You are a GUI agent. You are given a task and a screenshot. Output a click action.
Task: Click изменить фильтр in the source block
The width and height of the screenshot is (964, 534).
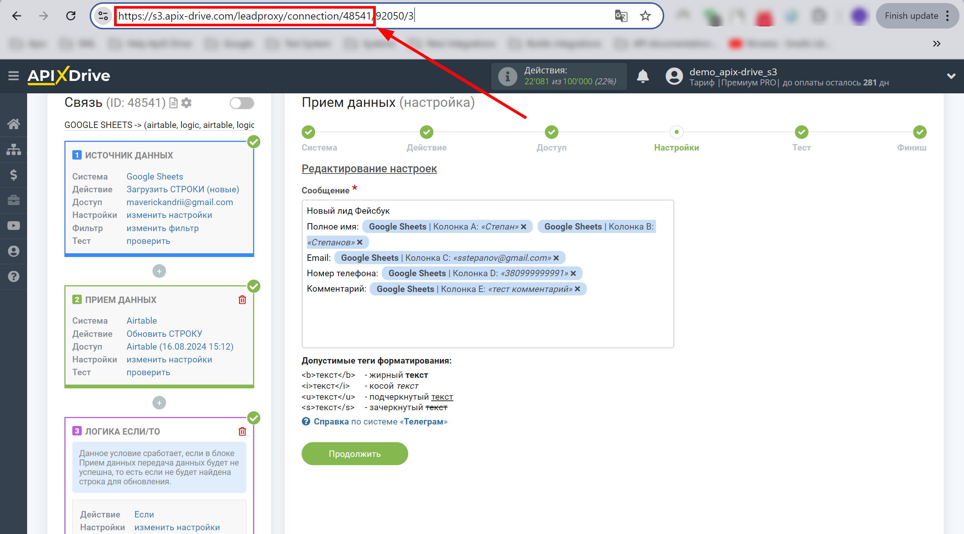162,228
